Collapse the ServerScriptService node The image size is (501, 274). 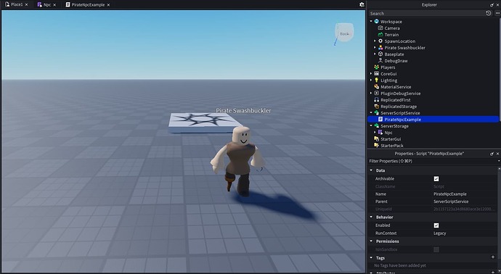(371, 113)
